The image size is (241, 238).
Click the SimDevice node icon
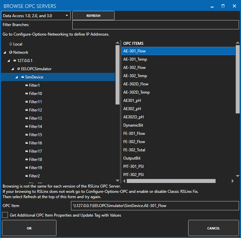point(22,77)
